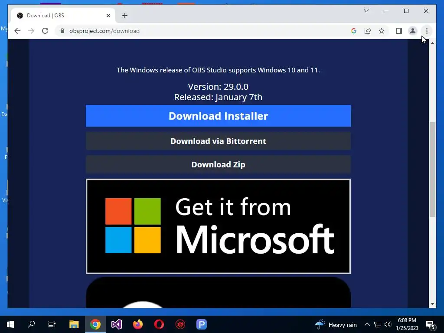Click Download via Bittorrent

click(x=218, y=141)
